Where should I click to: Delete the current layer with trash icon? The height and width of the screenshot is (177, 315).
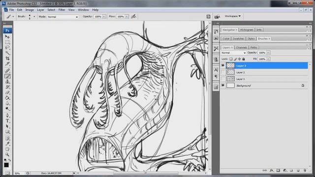pos(305,171)
